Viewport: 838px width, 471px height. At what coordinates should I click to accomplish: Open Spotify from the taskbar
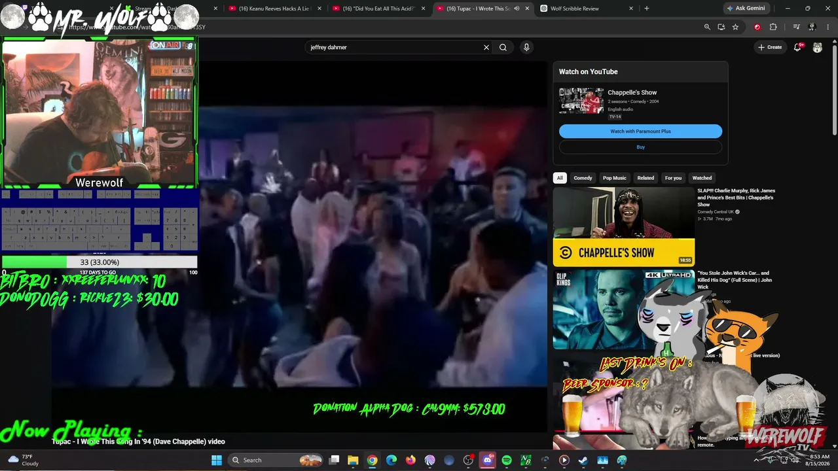click(x=507, y=460)
